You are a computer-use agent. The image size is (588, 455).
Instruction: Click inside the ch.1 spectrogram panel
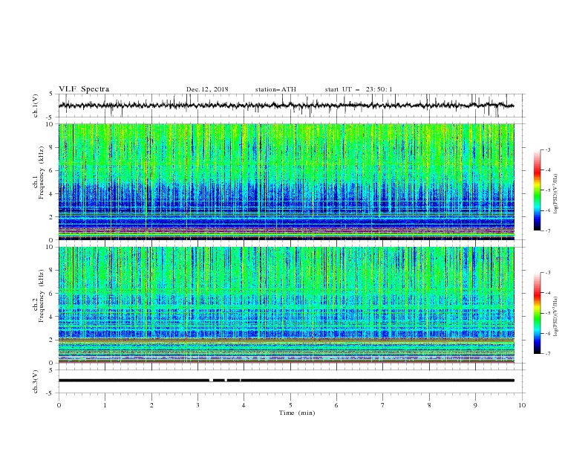286,181
